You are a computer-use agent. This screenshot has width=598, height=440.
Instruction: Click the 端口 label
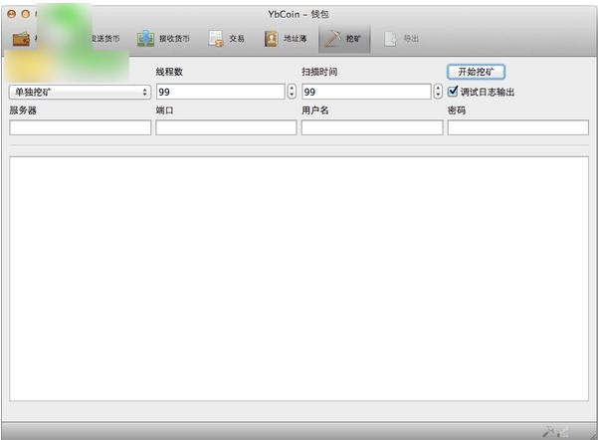[x=165, y=110]
